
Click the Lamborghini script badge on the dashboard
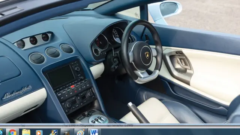click(16, 92)
